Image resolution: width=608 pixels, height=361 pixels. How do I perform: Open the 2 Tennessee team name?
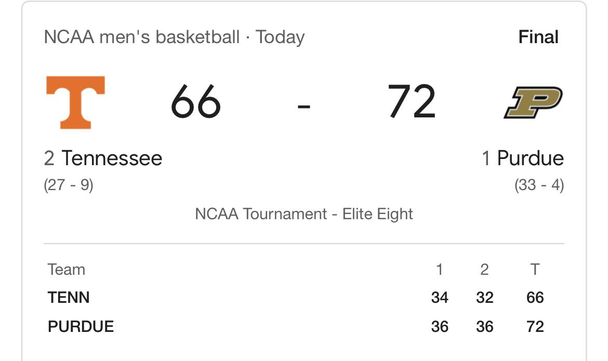click(103, 158)
